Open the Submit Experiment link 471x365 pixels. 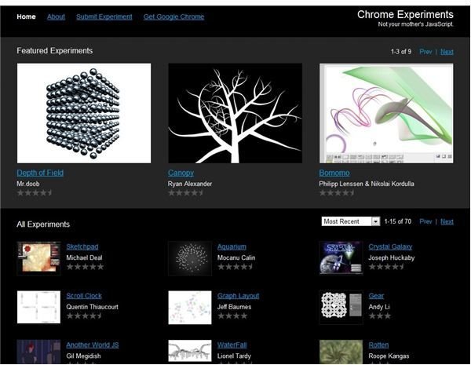[104, 16]
